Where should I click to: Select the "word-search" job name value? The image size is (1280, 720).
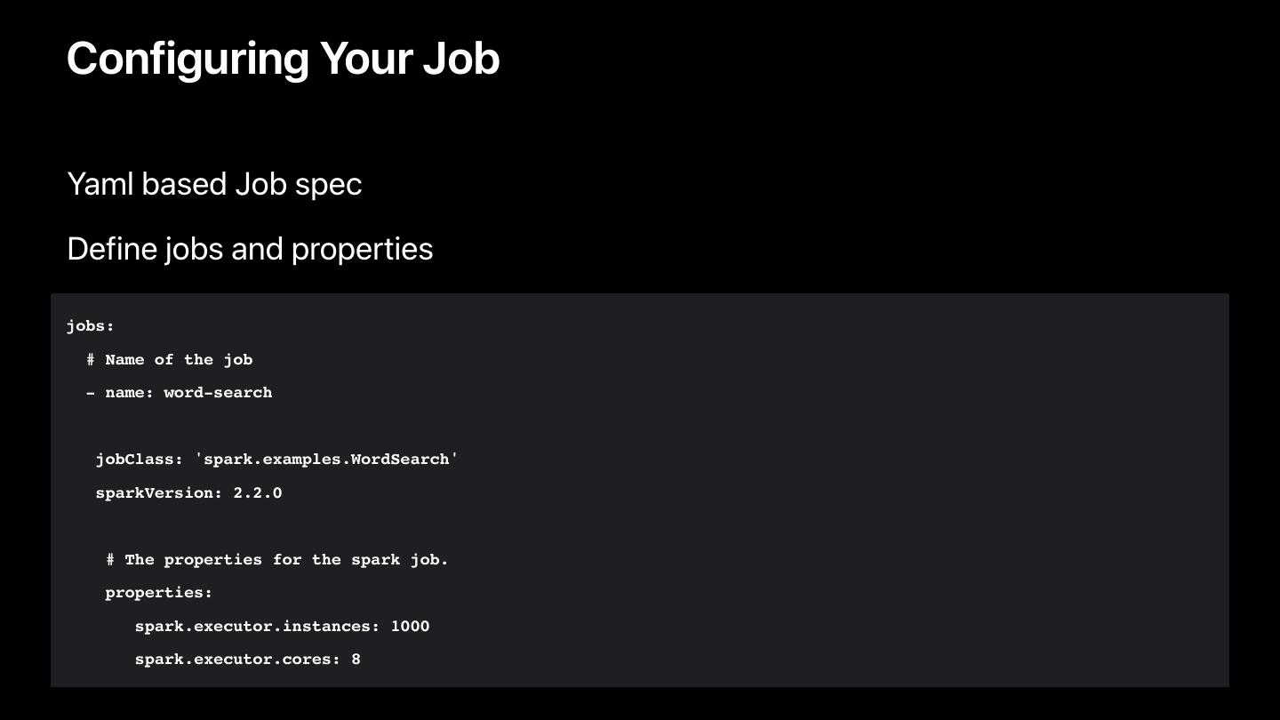pyautogui.click(x=218, y=393)
